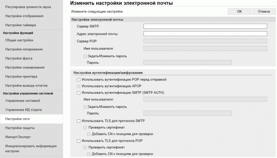277x158 pixels.
Task: Enable POP authentication before sending checkbox
Action: tap(79, 80)
